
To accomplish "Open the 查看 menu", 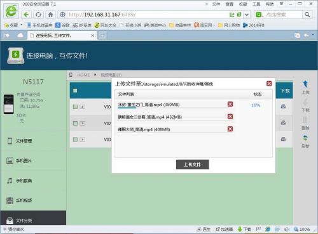I will click(x=229, y=4).
